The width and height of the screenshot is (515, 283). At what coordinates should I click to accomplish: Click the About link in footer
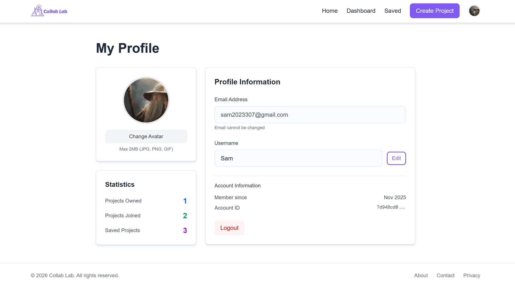(421, 275)
